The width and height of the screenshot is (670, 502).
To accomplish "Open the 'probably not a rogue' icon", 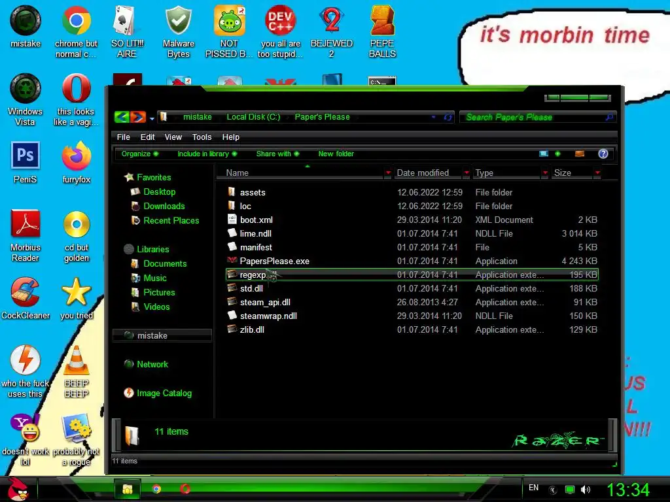I will pos(76,440).
